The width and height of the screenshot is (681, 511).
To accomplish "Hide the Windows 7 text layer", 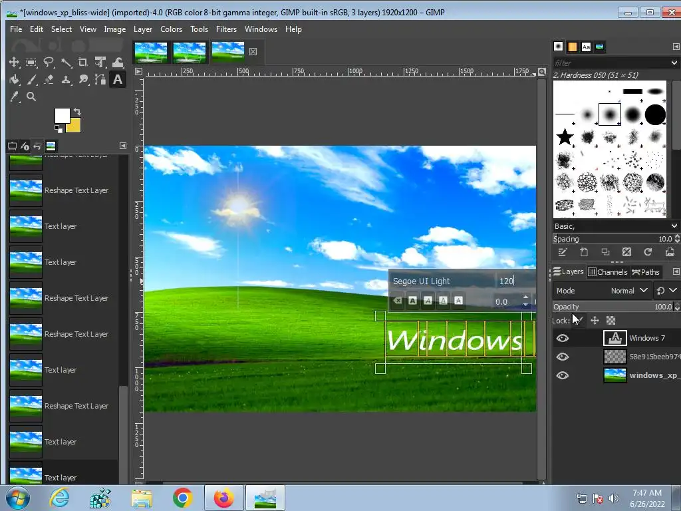I will (563, 338).
